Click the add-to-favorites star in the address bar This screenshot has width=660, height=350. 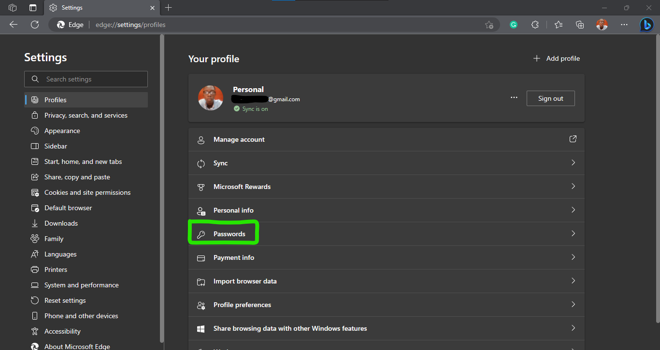[x=488, y=24]
